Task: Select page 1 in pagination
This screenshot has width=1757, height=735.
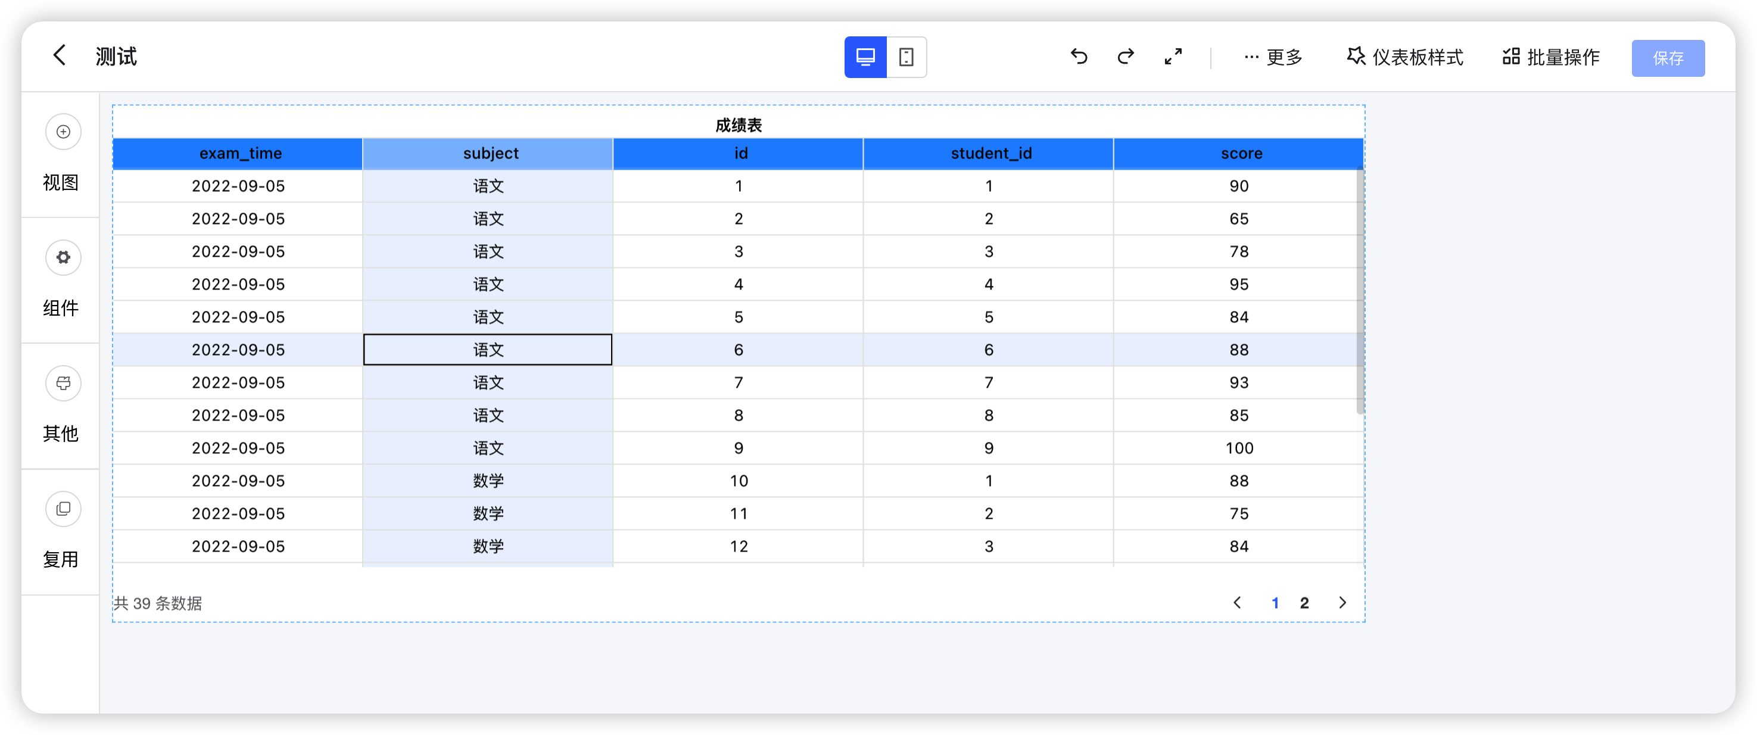Action: point(1275,603)
